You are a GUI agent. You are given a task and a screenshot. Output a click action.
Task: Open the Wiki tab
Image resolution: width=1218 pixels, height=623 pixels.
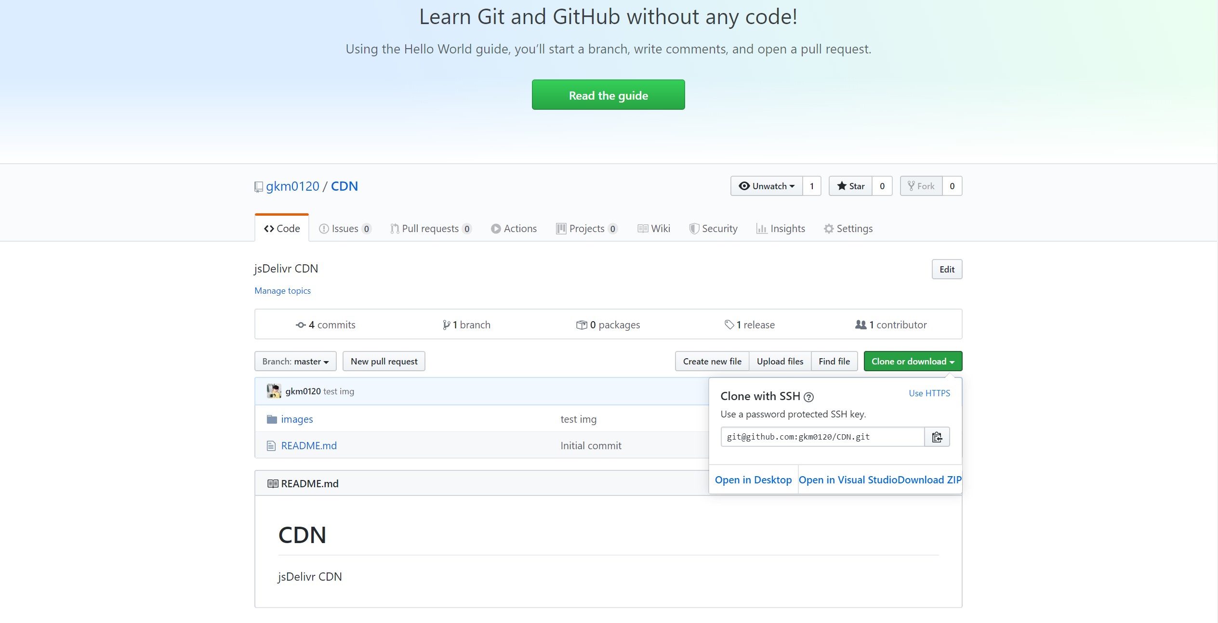point(654,228)
